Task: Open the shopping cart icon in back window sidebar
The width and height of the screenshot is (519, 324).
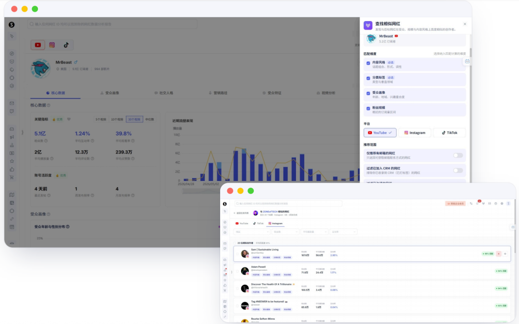Action: 12,178
